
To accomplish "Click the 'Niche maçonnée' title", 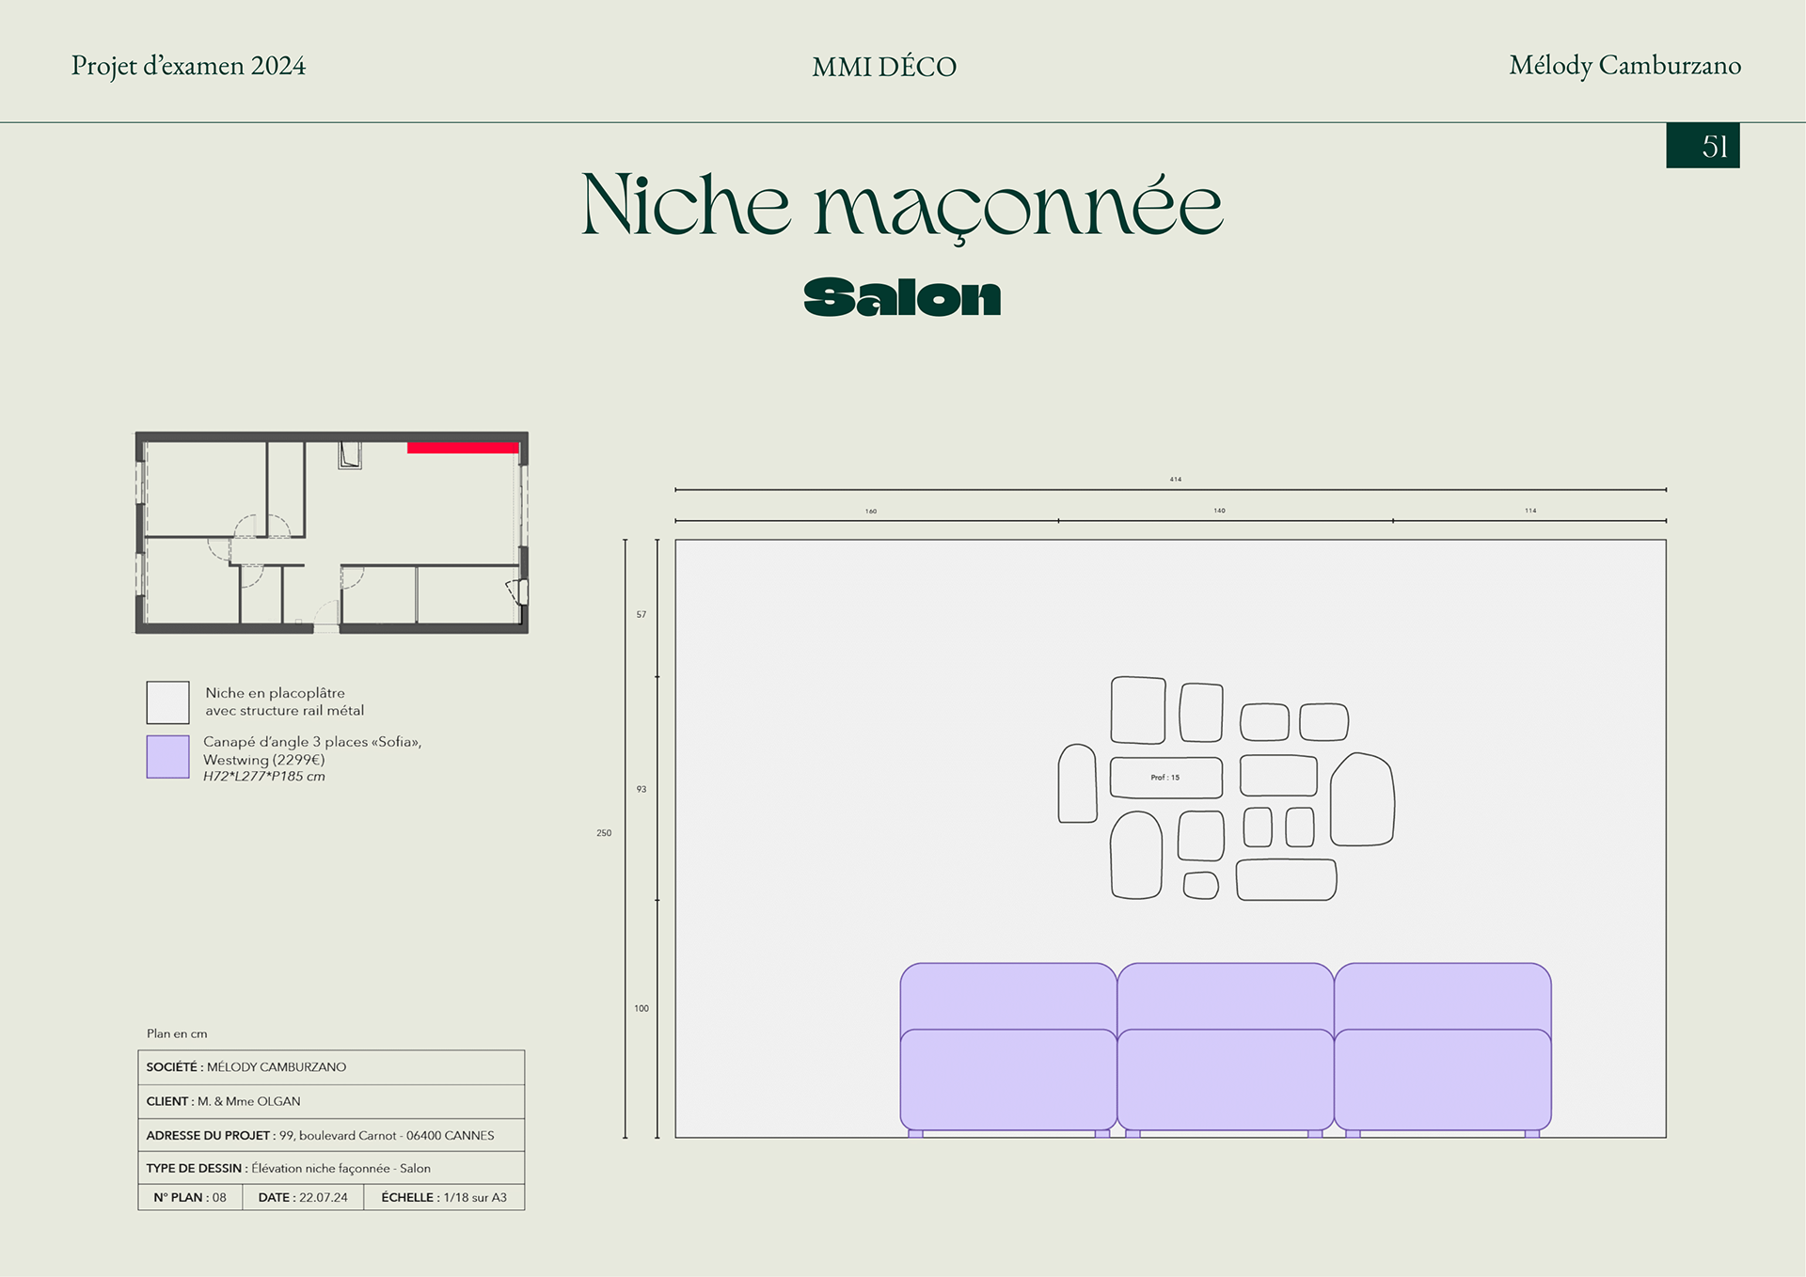I will click(902, 205).
